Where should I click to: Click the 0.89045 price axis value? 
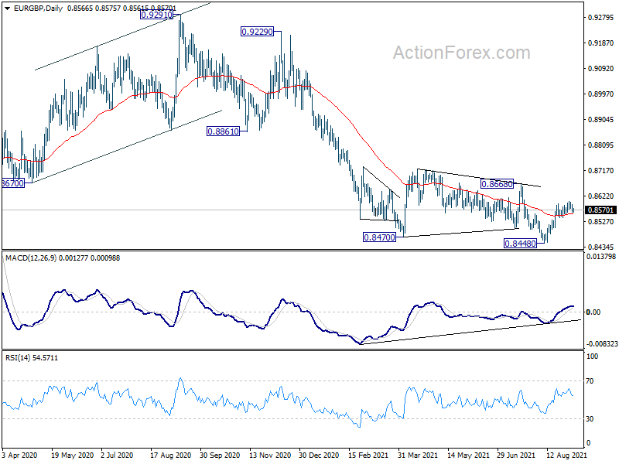coord(600,120)
